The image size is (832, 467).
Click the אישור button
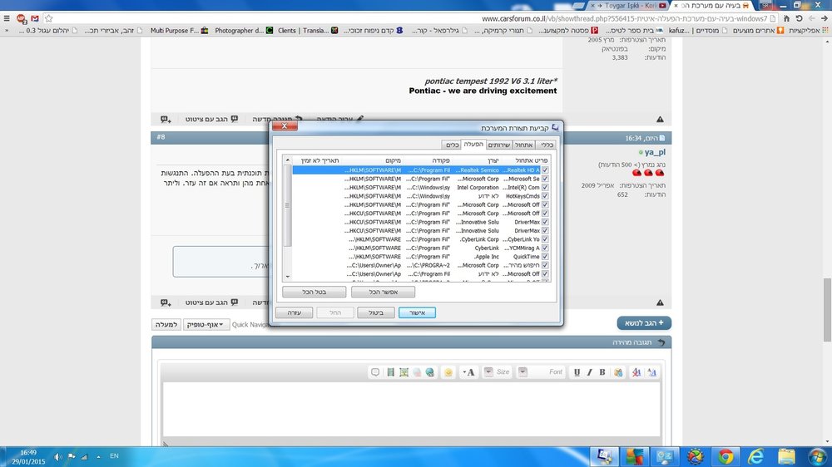point(417,312)
